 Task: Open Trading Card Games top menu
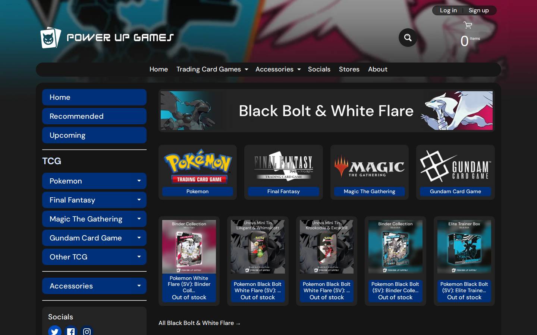(212, 69)
